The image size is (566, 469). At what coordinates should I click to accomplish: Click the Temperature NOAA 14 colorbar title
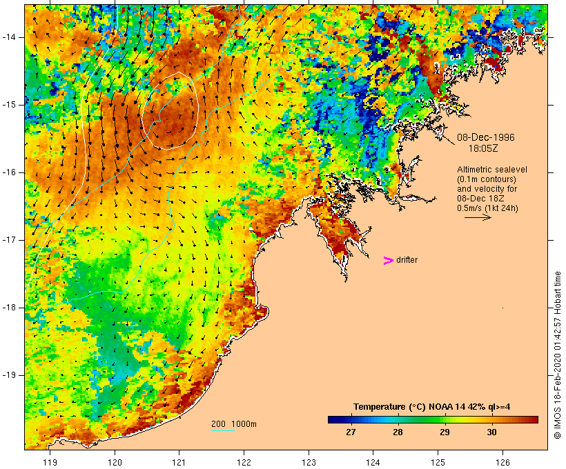pos(431,407)
